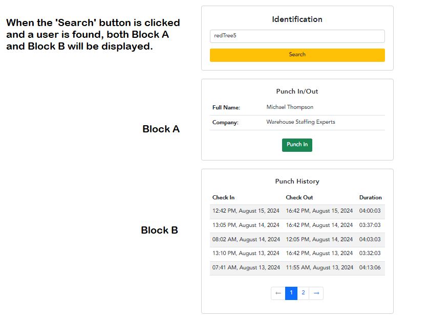
Task: Click the Punch History heading
Action: (x=297, y=181)
